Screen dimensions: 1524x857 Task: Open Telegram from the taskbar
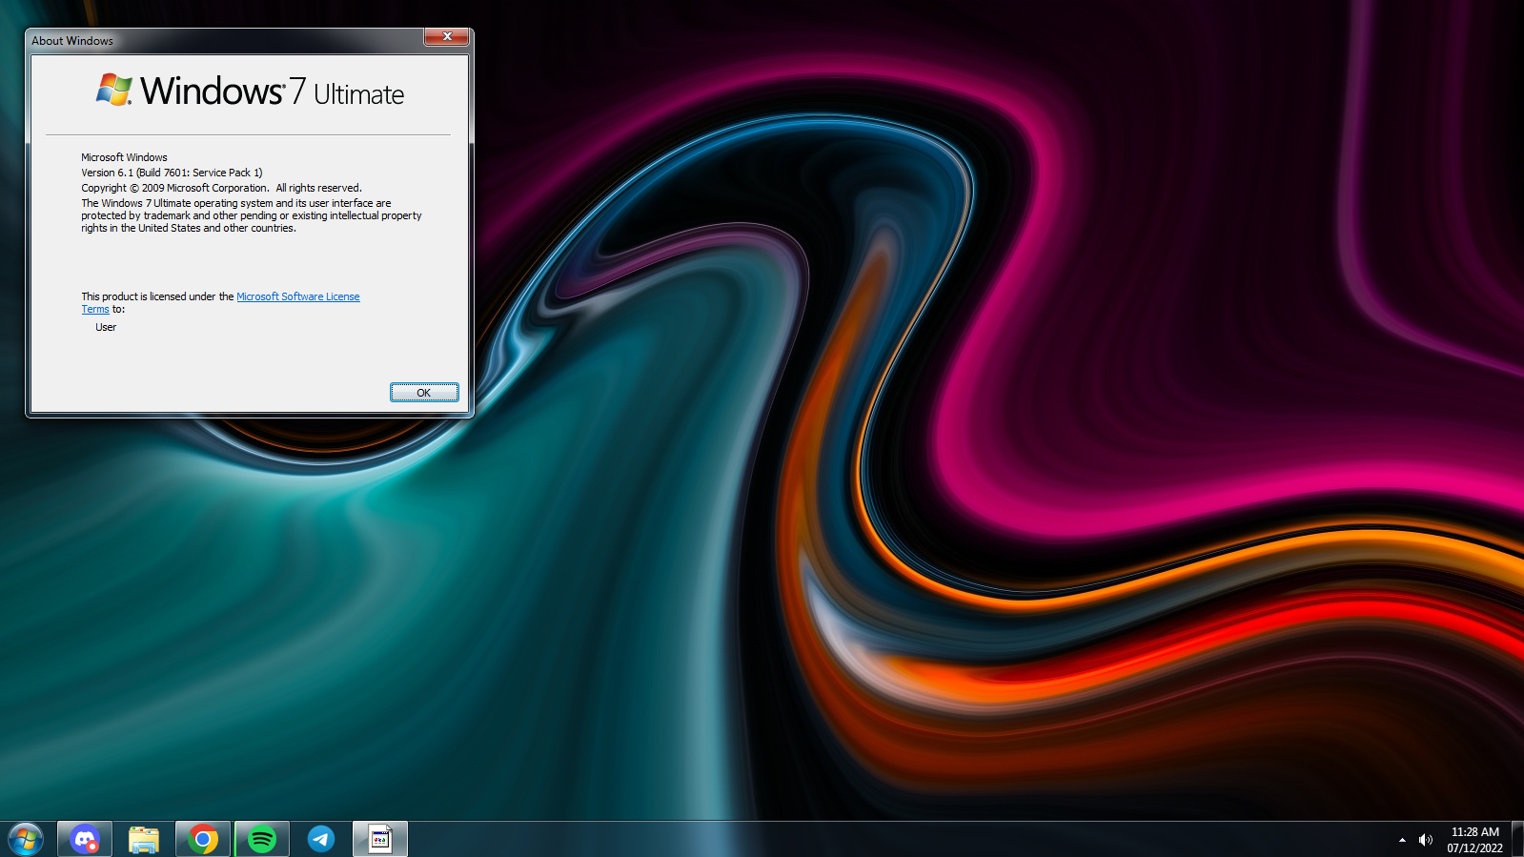321,839
